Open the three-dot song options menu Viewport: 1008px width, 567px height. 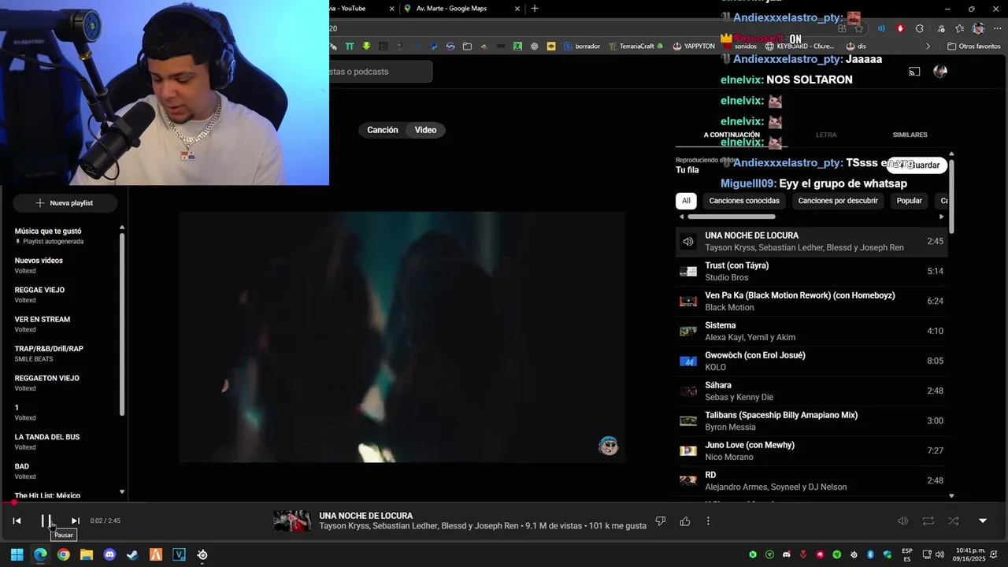pos(708,521)
